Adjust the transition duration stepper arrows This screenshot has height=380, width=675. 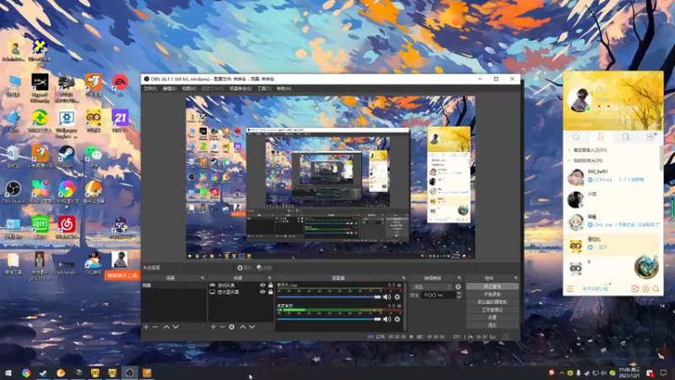click(458, 295)
